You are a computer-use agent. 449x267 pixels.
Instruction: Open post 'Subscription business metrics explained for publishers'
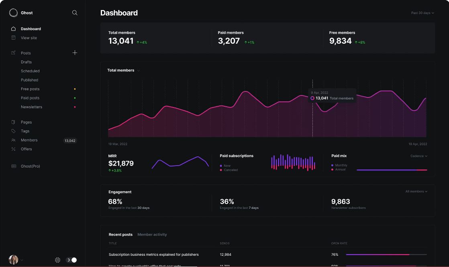tap(153, 255)
